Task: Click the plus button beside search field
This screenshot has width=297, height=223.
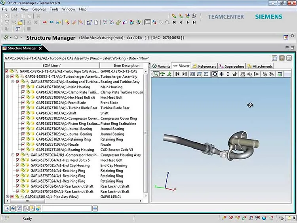Action: (95, 208)
